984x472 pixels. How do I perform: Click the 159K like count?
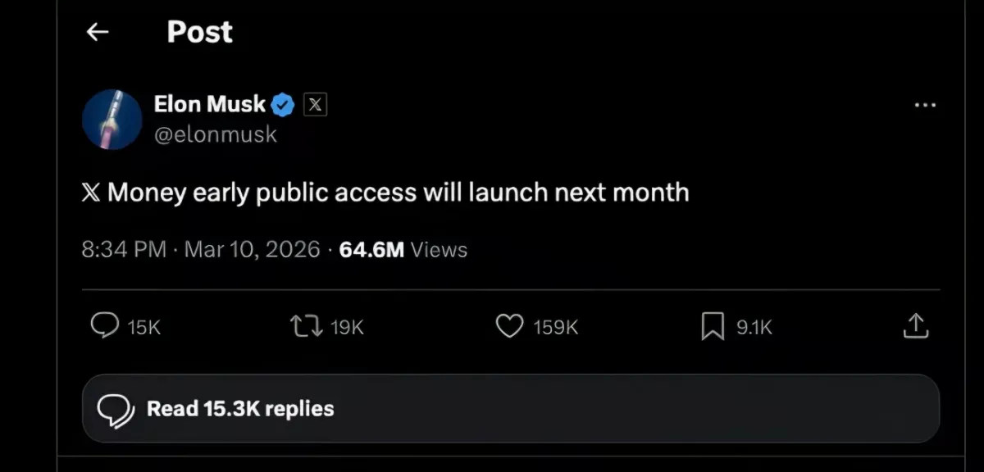pyautogui.click(x=554, y=325)
